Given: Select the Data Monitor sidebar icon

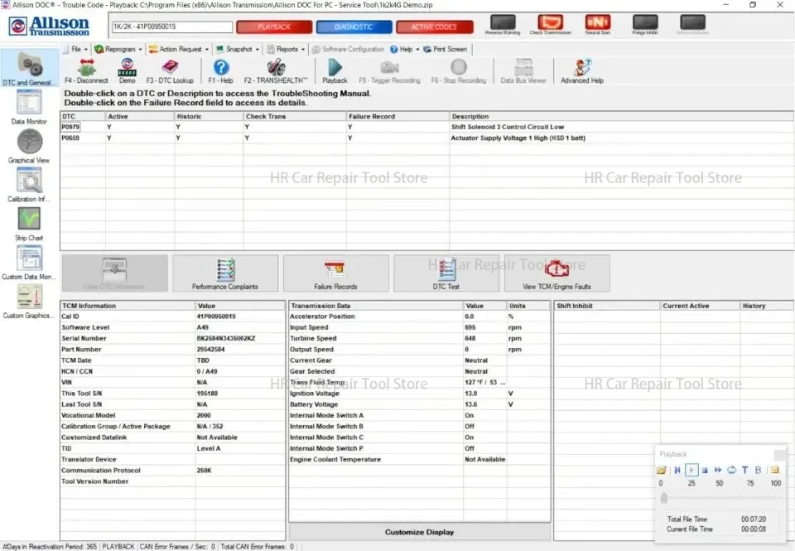Looking at the screenshot, I should click(30, 101).
